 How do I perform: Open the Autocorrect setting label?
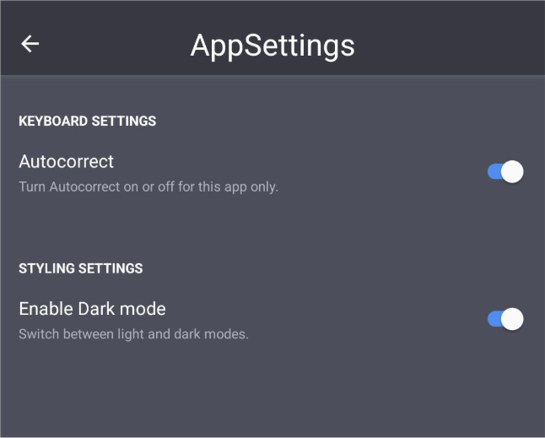66,162
